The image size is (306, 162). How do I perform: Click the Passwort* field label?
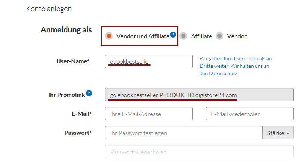[x=78, y=133]
